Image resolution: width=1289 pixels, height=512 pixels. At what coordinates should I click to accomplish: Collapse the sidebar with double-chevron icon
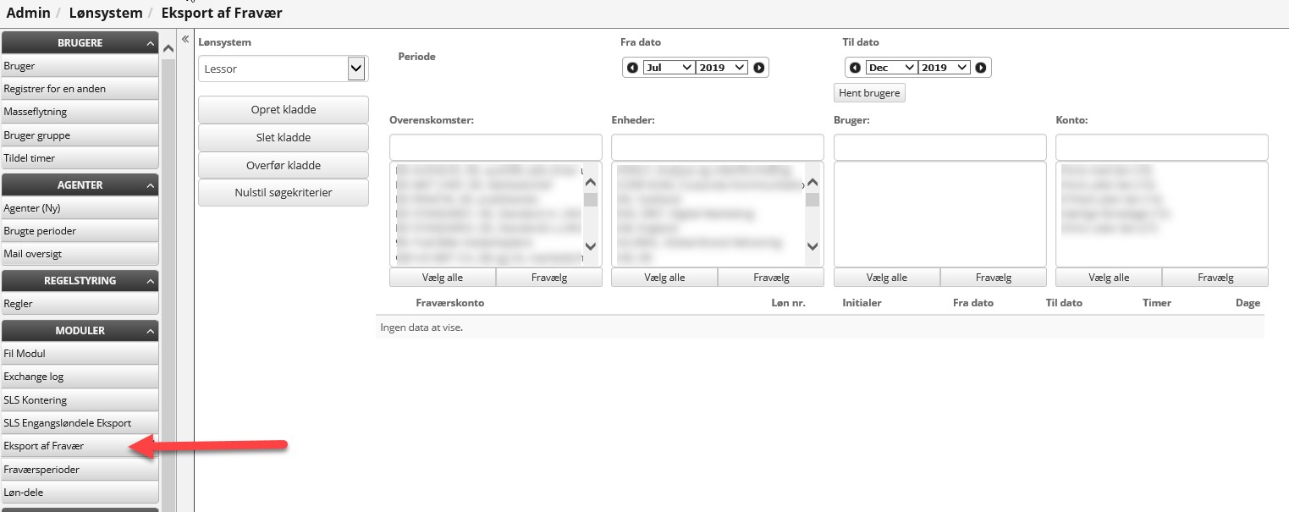(185, 39)
